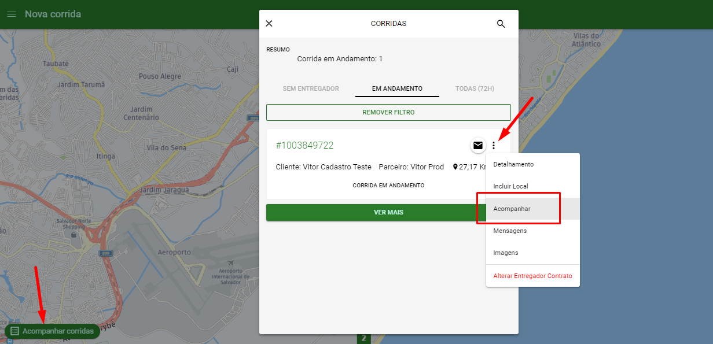
Task: Close the Corridas panel with the X
Action: pyautogui.click(x=269, y=24)
